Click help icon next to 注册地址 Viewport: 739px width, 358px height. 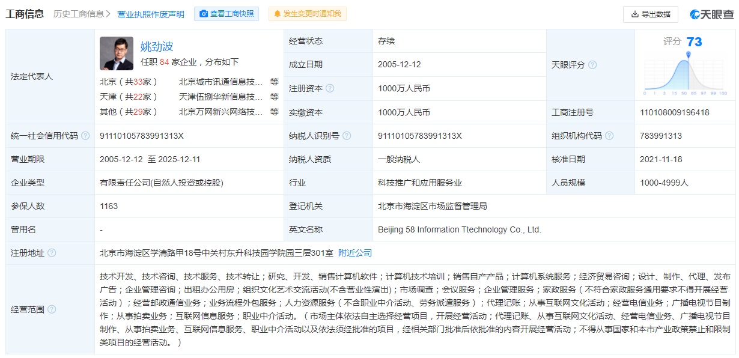pos(52,253)
